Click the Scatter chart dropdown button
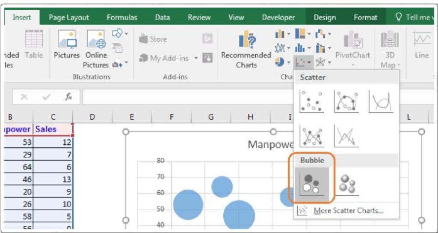Screen dimensions: 438x233 [x=303, y=62]
